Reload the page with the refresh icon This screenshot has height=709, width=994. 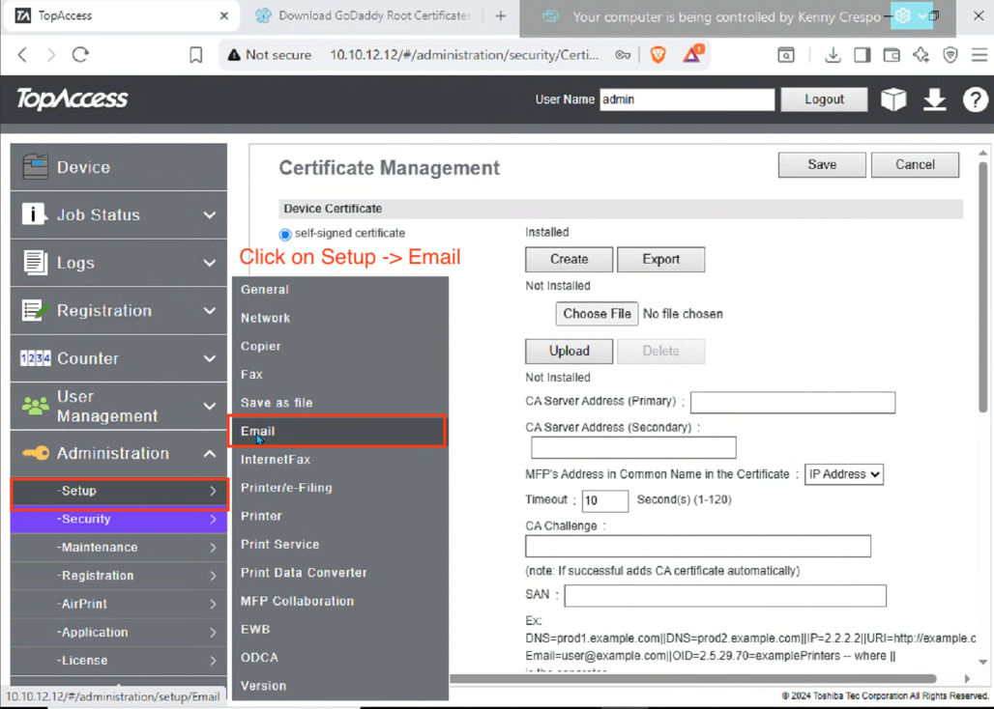coord(80,55)
